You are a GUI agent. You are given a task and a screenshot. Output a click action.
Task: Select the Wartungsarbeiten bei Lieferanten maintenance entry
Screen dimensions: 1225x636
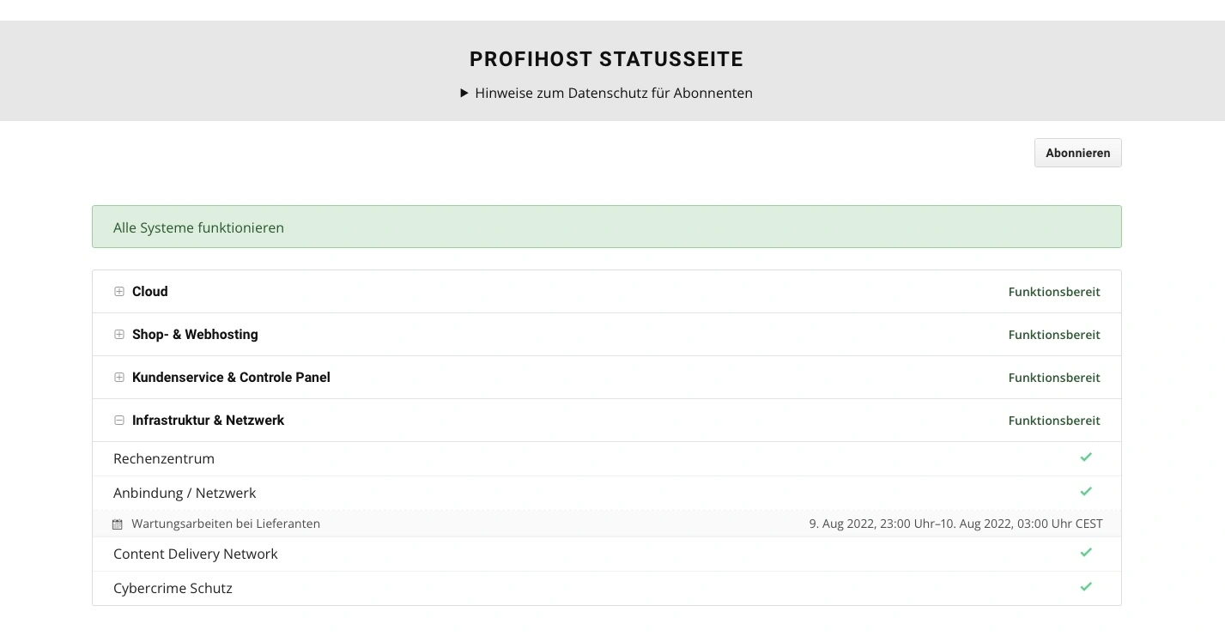click(x=226, y=524)
